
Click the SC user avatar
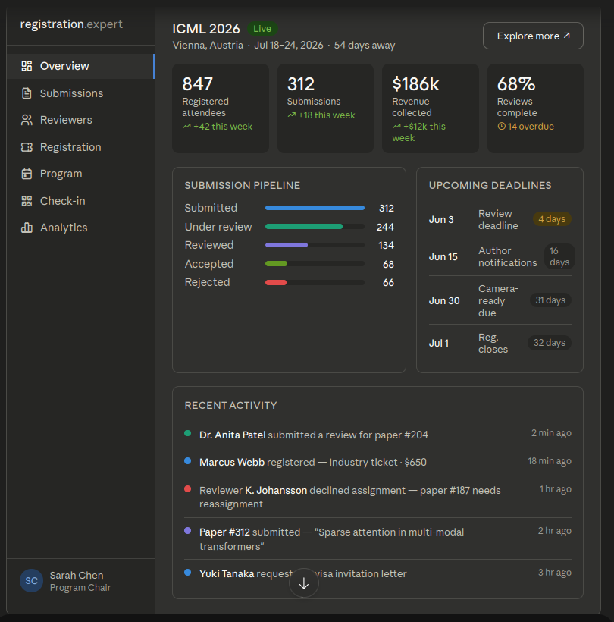click(31, 581)
